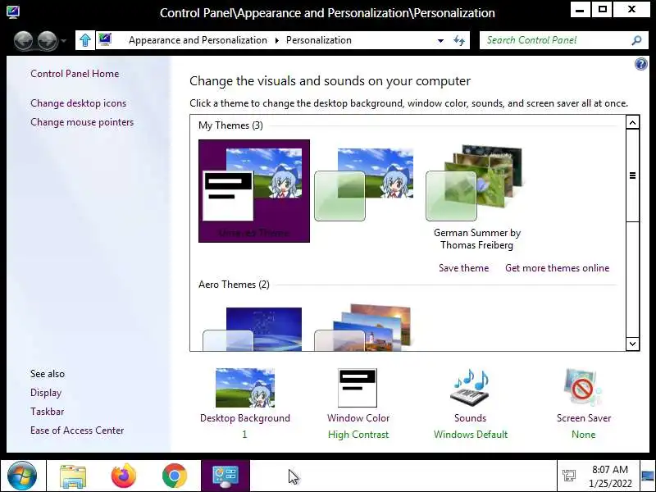Click the Control Panel icon in address bar
Viewport: 656px width, 492px height.
pyautogui.click(x=105, y=39)
